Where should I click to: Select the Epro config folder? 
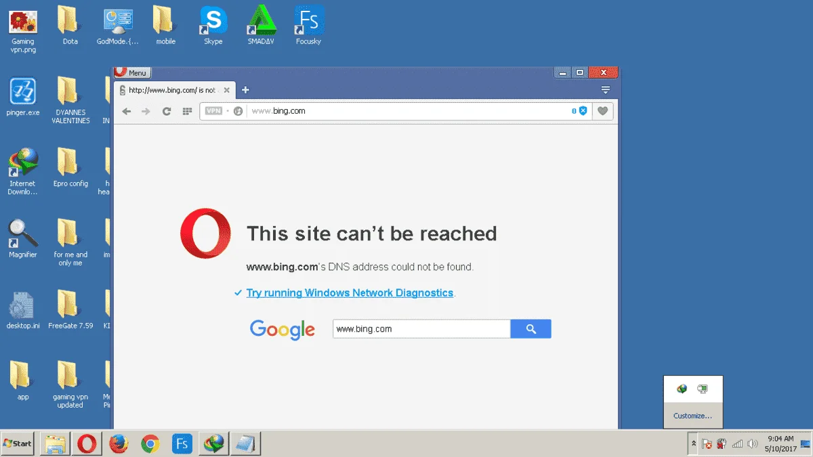[70, 168]
